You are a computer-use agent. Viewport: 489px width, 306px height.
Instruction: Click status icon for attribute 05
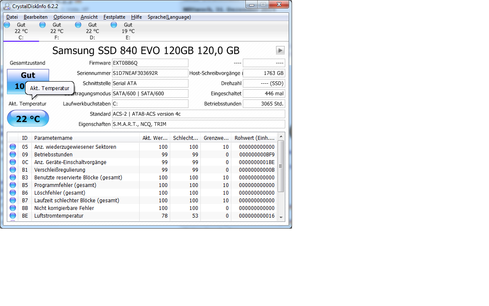13,147
